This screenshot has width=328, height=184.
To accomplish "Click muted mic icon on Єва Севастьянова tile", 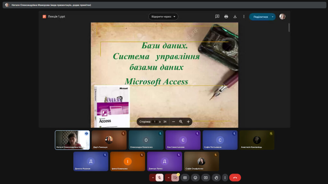I will [197, 134].
